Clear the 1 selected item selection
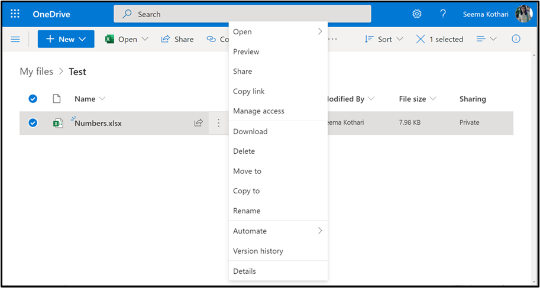 [421, 39]
